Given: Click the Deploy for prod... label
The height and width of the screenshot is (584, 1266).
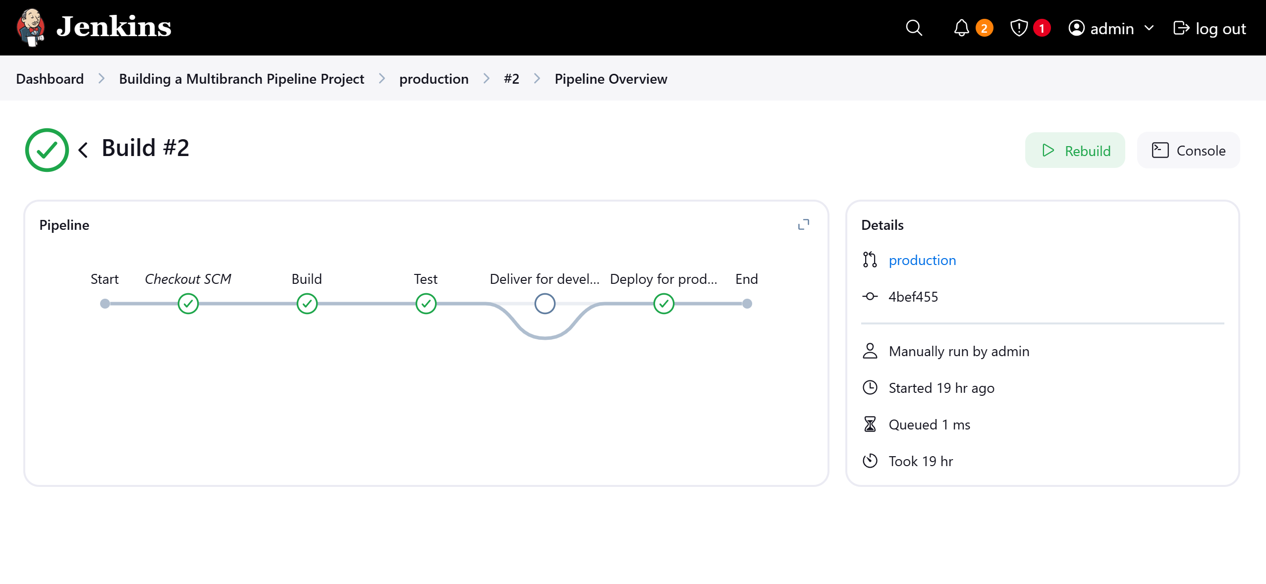Looking at the screenshot, I should 663,279.
